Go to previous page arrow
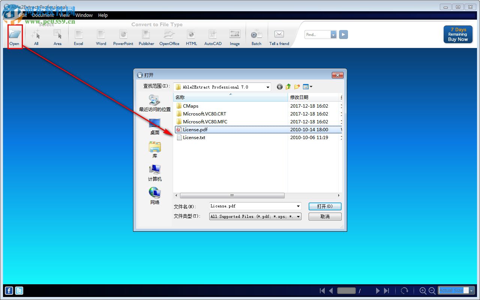480x300 pixels. coord(331,291)
